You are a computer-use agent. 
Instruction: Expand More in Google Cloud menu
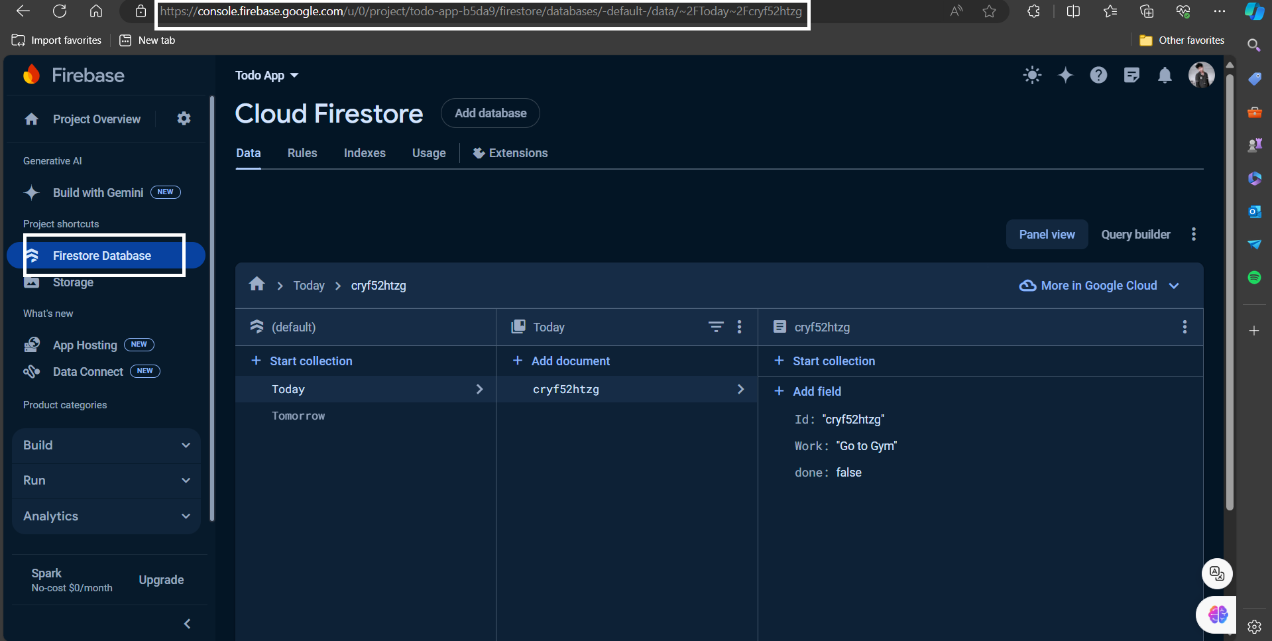click(1099, 286)
